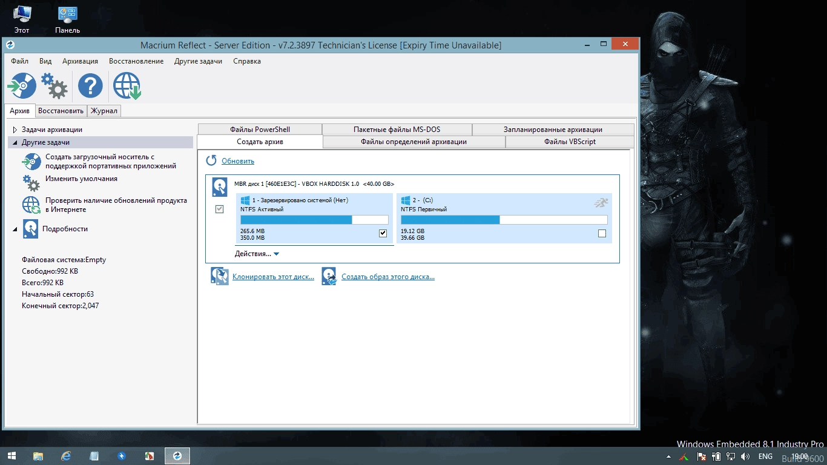This screenshot has width=827, height=465.
Task: Open the 'Файлы PowerShell' tab
Action: (260, 130)
